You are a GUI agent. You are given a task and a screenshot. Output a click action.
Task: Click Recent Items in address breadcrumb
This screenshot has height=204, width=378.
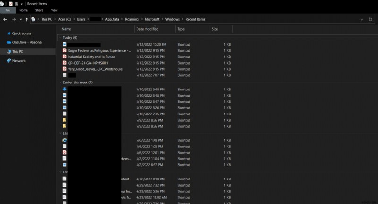coord(195,19)
